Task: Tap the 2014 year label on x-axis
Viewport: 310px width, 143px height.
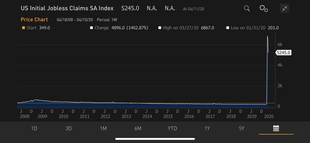Action: [x=147, y=116]
